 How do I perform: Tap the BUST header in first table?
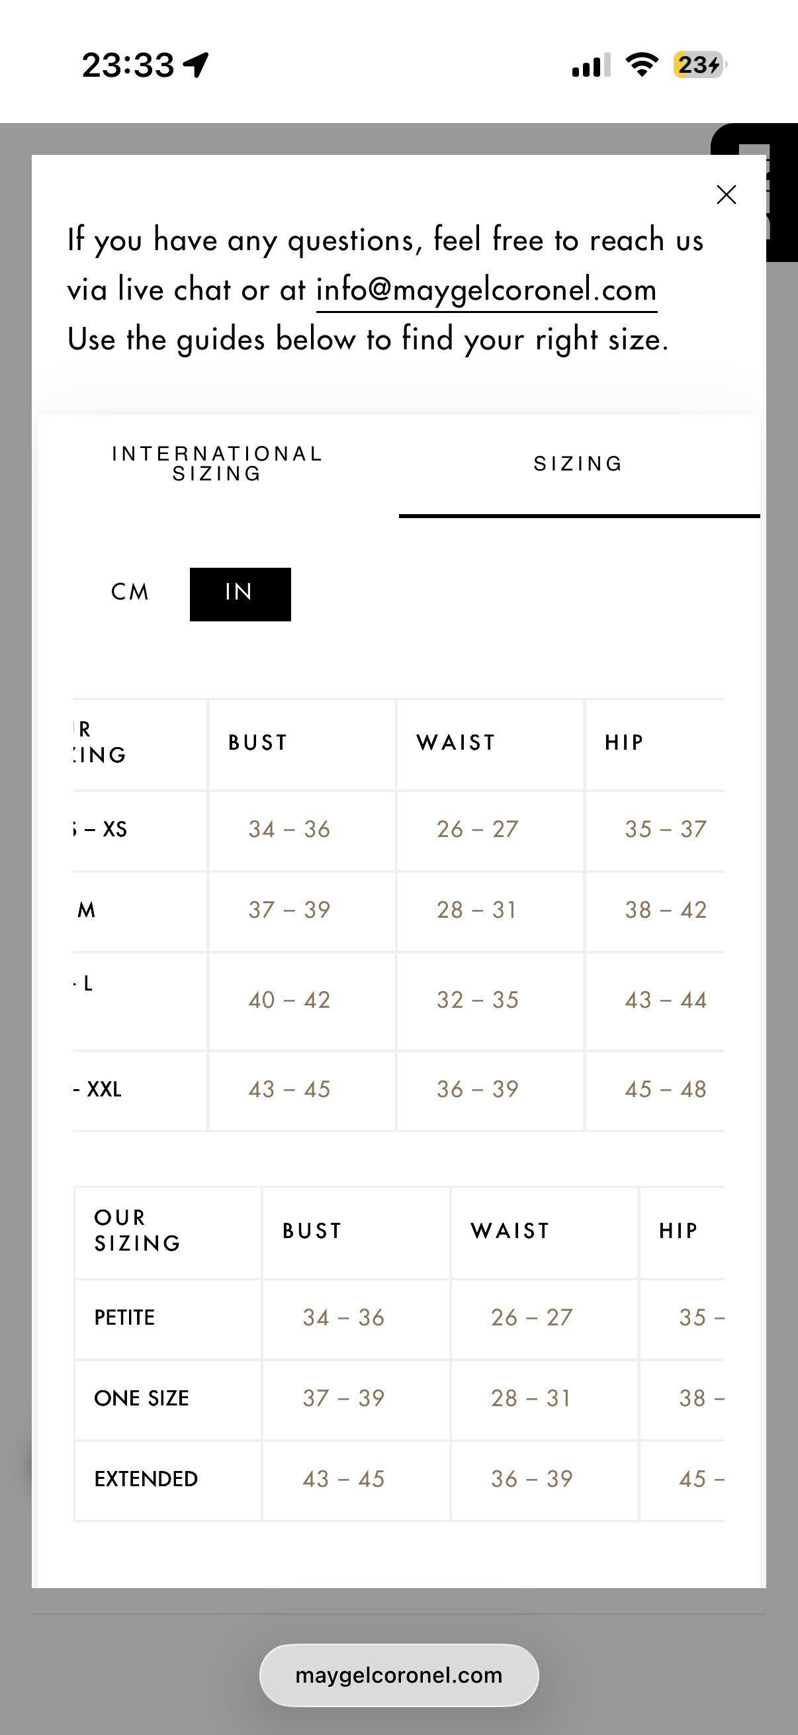coord(258,742)
